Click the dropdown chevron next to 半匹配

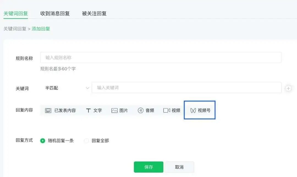87,88
